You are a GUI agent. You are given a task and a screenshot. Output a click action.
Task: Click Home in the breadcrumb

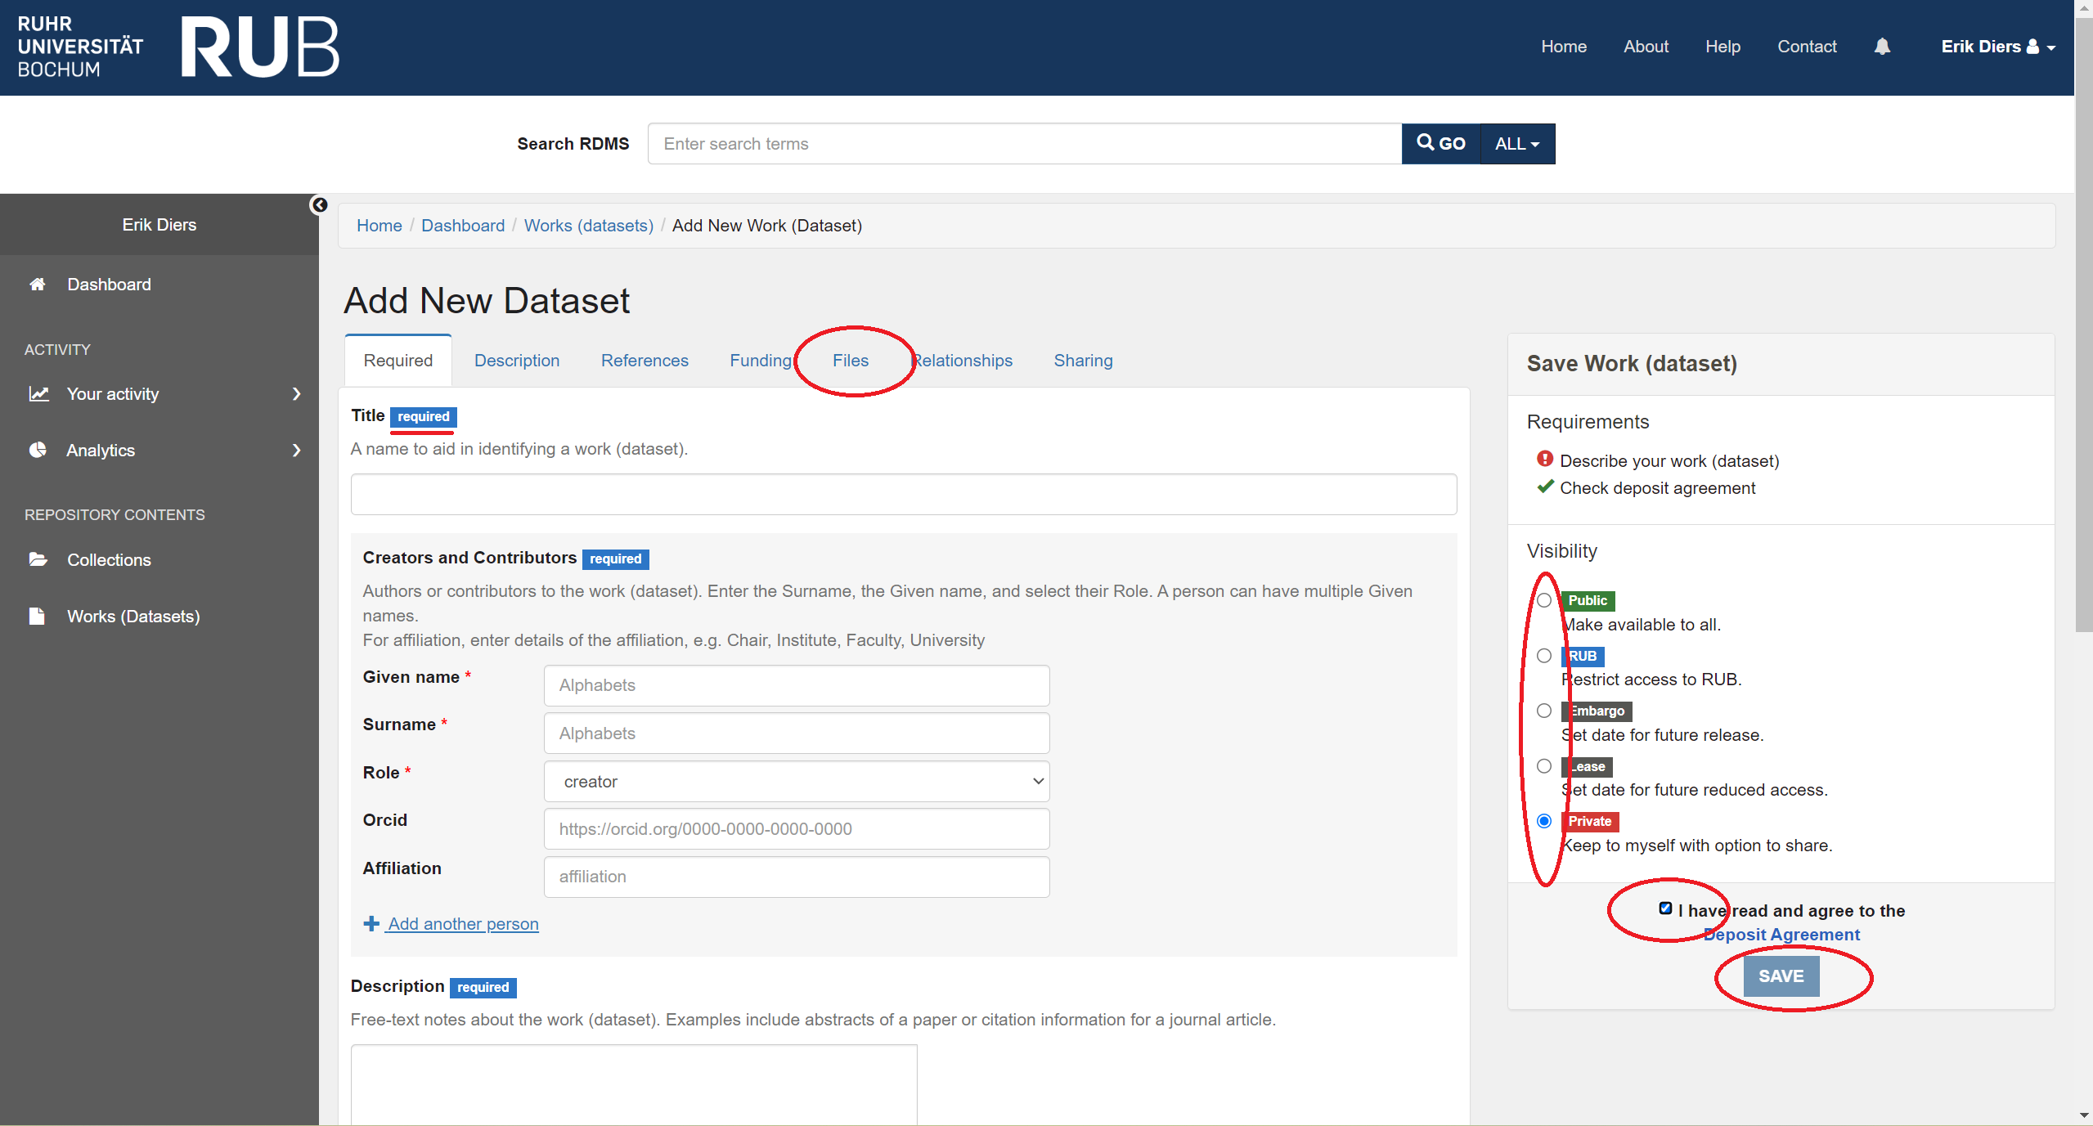[x=380, y=226]
